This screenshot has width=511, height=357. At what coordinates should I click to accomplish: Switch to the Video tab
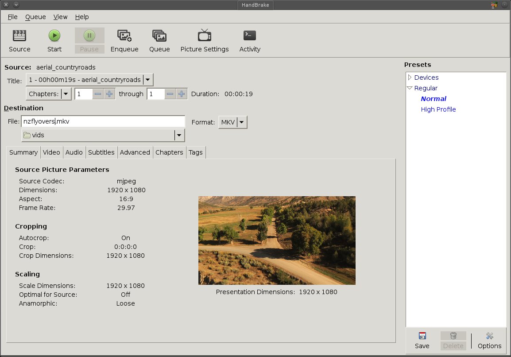point(51,152)
